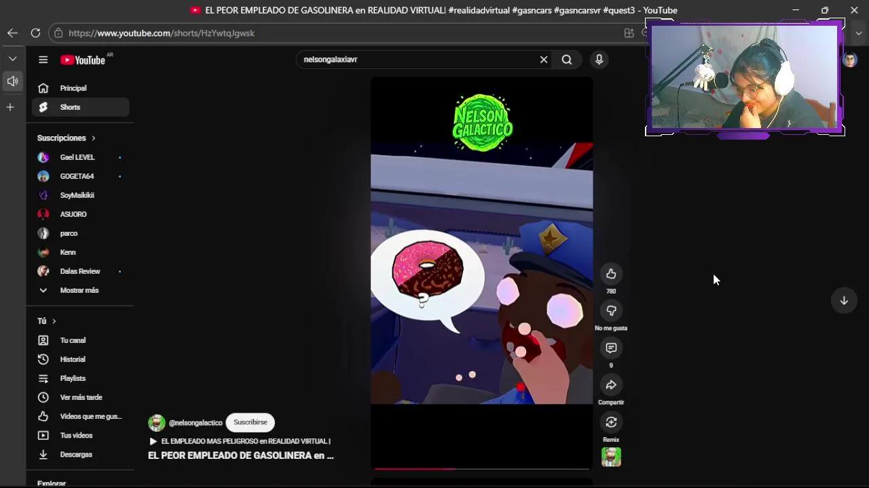The height and width of the screenshot is (488, 869).
Task: Expand the Tú section
Action: tap(46, 321)
